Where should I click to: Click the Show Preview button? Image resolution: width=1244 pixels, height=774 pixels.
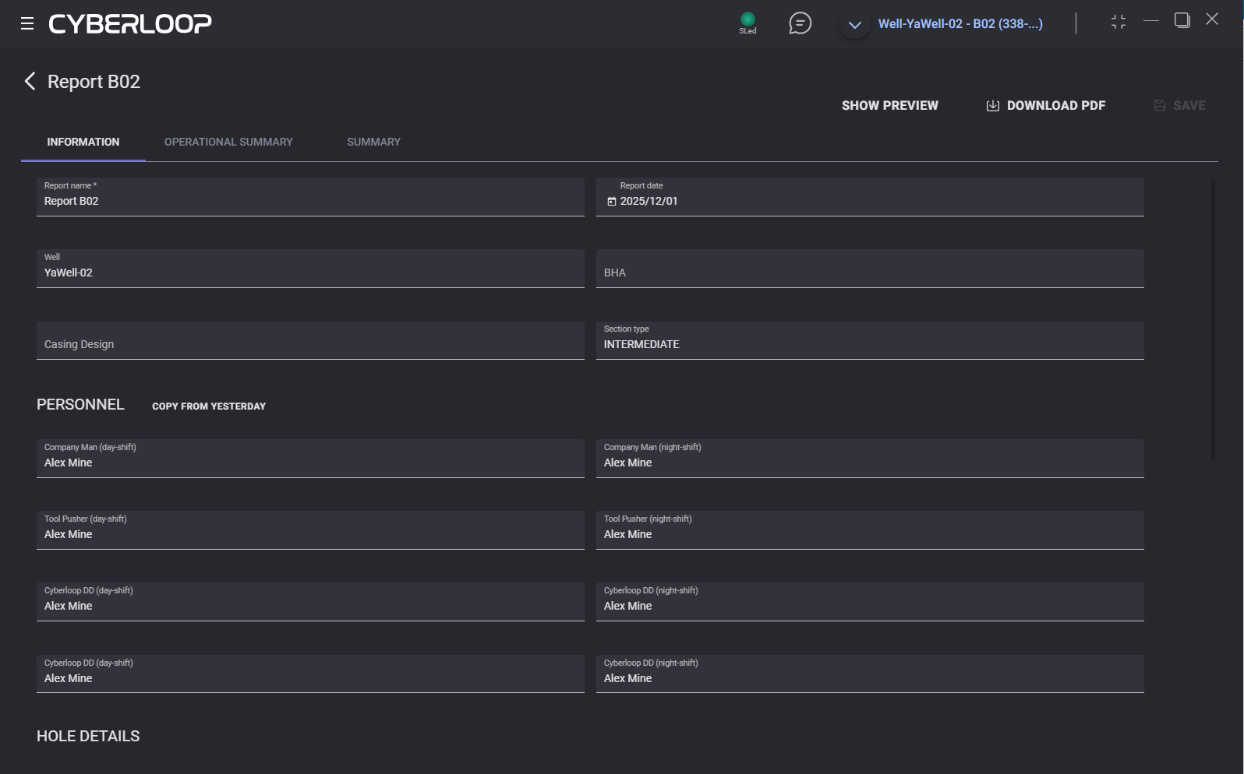[x=889, y=105]
